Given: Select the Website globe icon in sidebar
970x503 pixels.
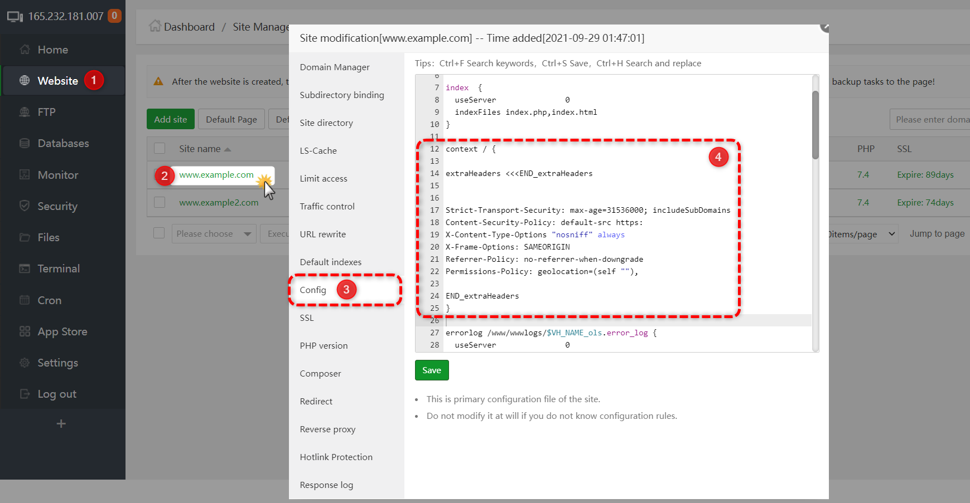Looking at the screenshot, I should (25, 81).
